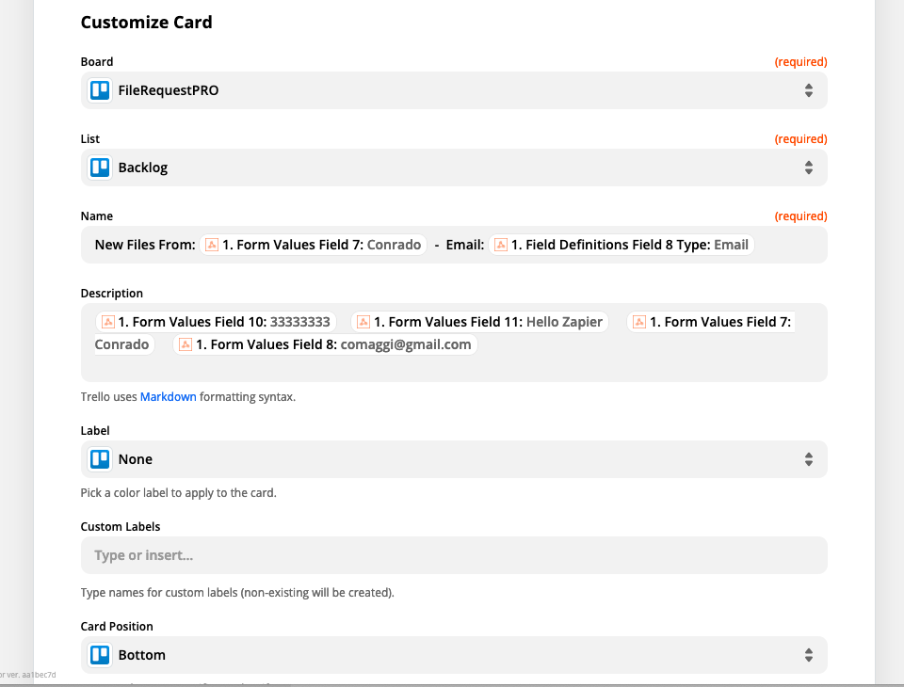
Task: Open the Markdown link
Action: point(169,397)
